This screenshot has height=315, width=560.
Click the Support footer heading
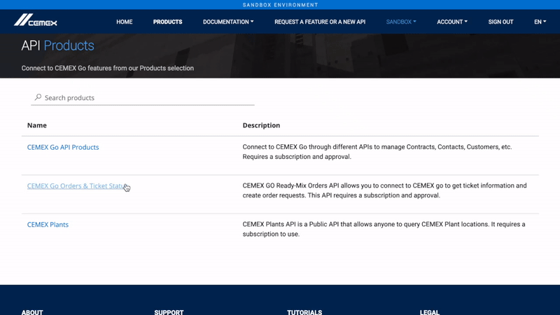click(x=169, y=311)
